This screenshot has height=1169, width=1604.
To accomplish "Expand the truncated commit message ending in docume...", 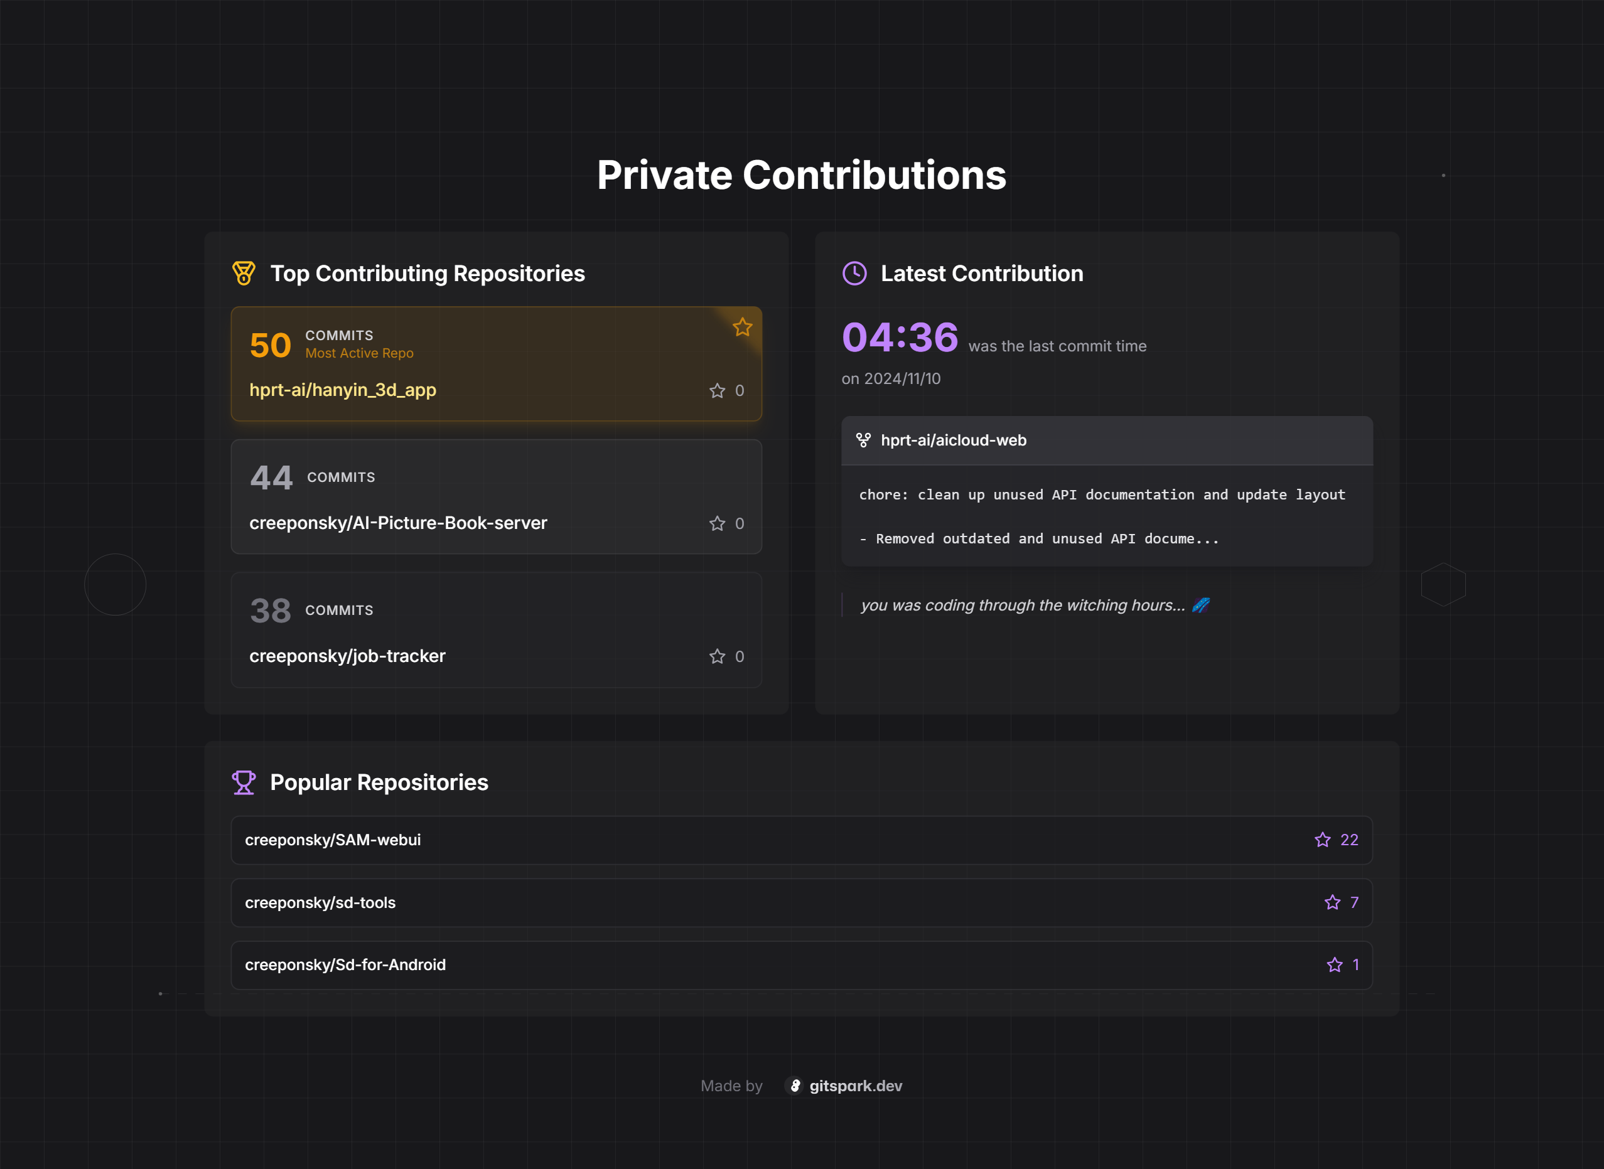I will pyautogui.click(x=1039, y=538).
